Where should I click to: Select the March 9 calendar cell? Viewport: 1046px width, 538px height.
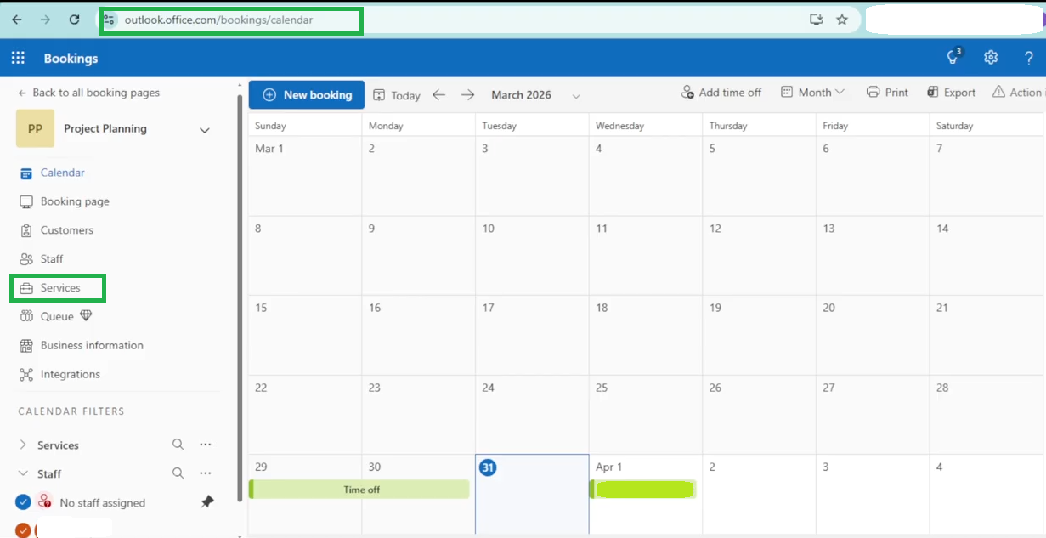coord(419,256)
